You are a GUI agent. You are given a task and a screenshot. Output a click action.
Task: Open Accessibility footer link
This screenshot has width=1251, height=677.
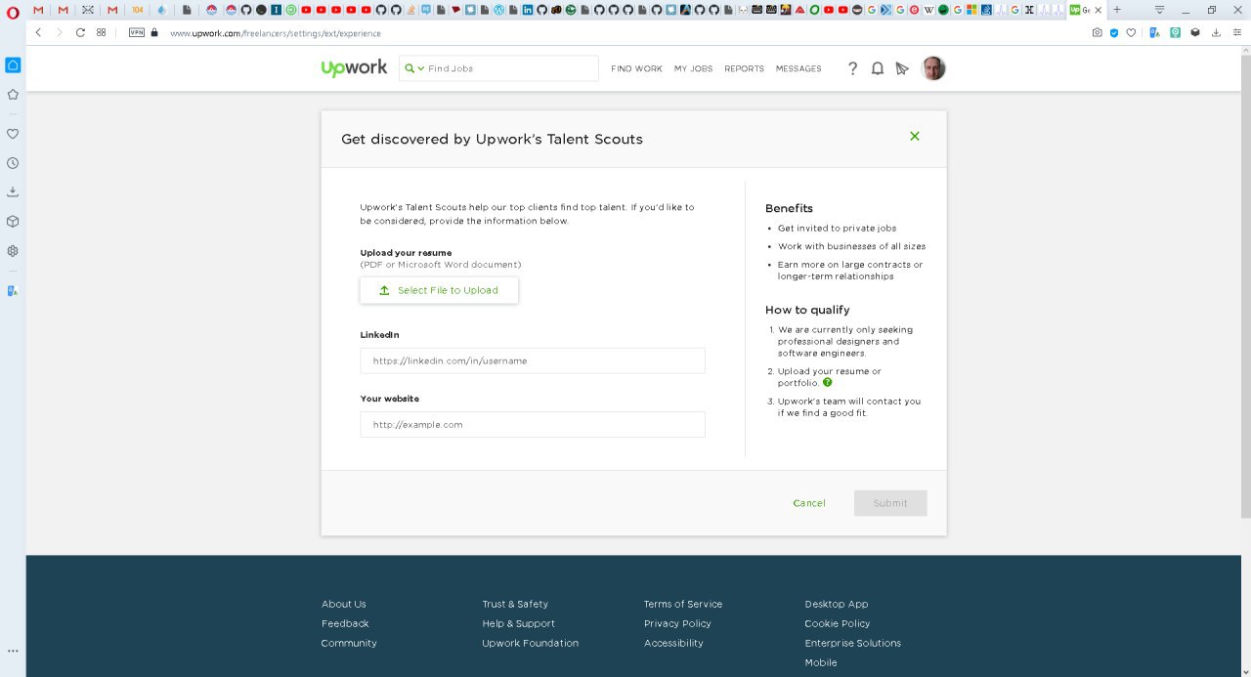pyautogui.click(x=673, y=643)
